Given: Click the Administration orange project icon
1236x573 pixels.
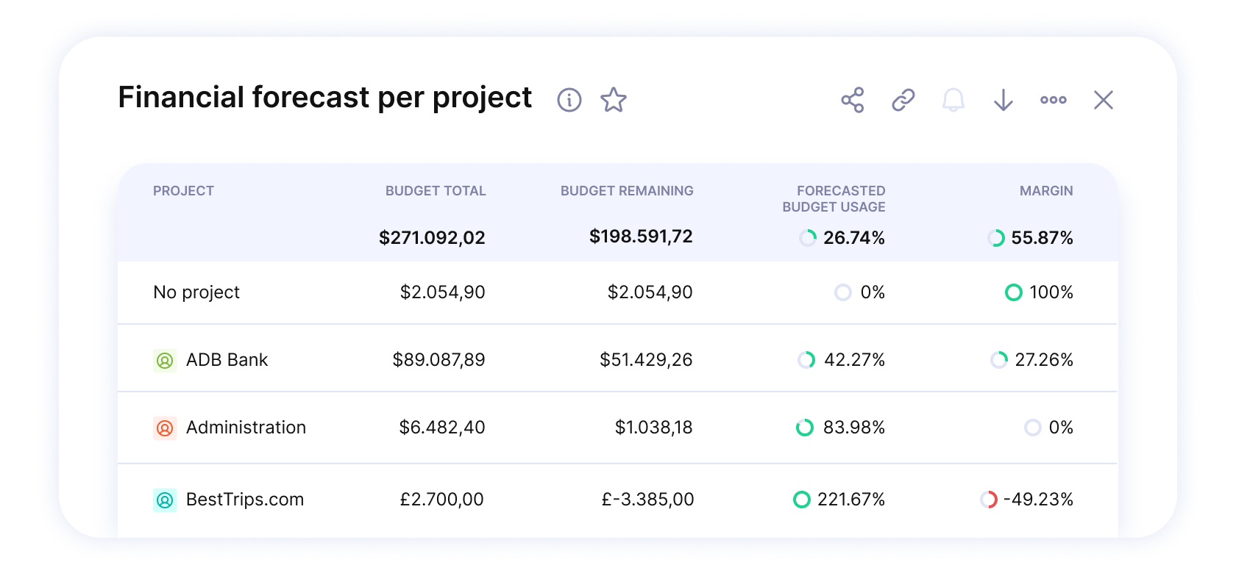Looking at the screenshot, I should click(x=165, y=428).
